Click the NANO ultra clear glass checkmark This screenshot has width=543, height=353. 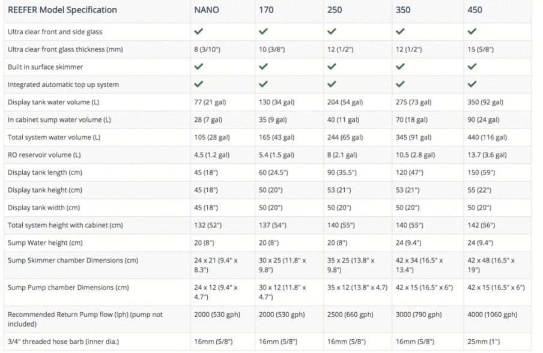click(199, 31)
